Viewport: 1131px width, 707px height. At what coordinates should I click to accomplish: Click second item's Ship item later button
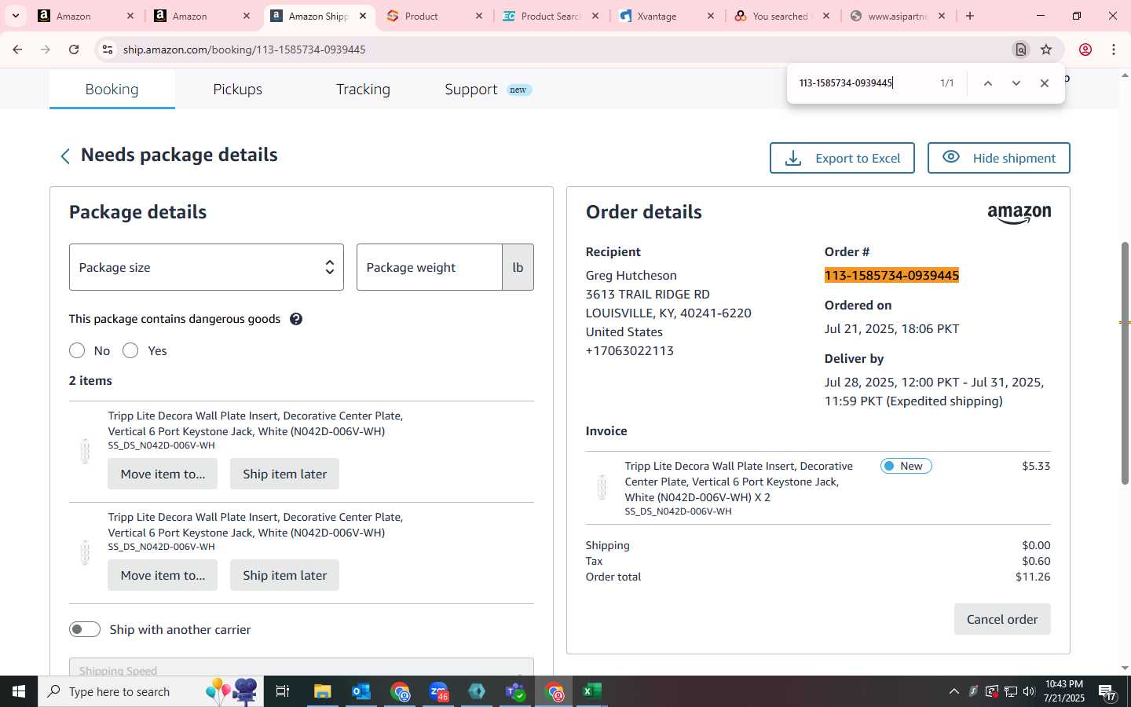coord(284,575)
